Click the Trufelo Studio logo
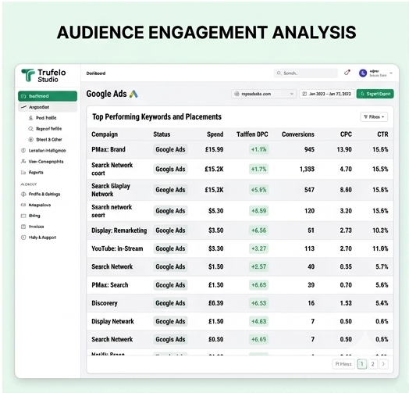The height and width of the screenshot is (393, 409). [43, 76]
